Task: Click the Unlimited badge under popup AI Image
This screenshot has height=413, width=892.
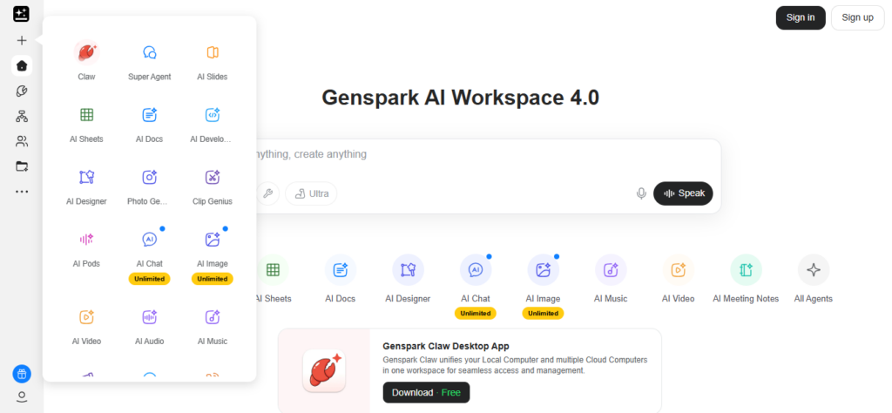Action: coord(213,279)
